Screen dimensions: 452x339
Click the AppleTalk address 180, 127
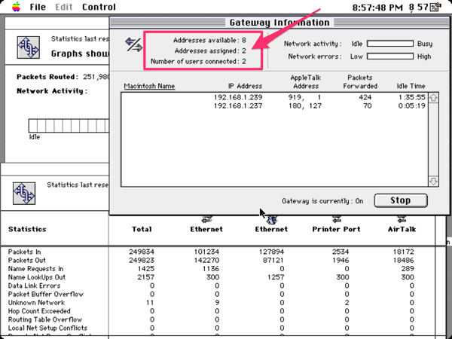coord(305,105)
